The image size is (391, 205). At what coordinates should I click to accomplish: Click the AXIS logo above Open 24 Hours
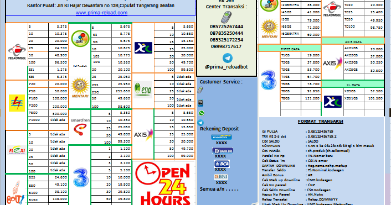[143, 135]
